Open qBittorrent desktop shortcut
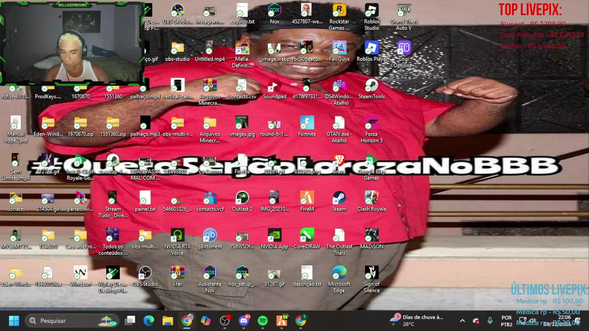The width and height of the screenshot is (589, 331). click(x=210, y=239)
